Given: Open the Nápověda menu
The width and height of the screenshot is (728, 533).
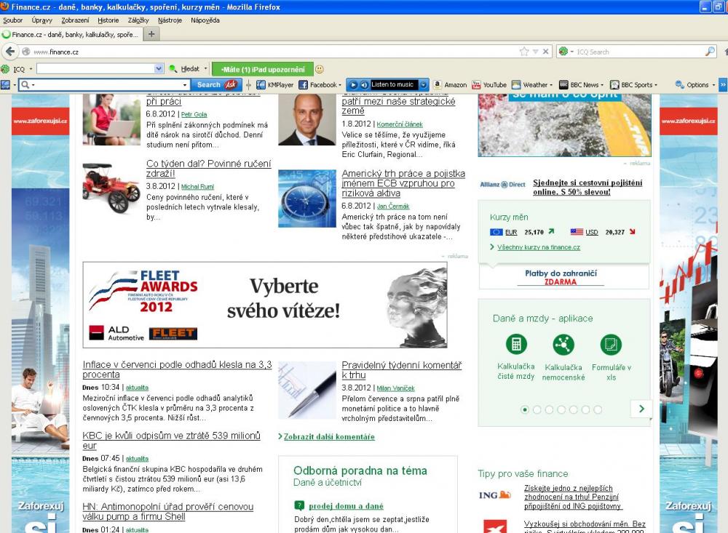Looking at the screenshot, I should [205, 20].
